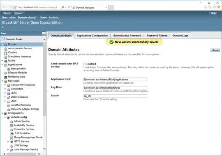
Task: Click the HTTP Service globe icon
Action: (12, 142)
